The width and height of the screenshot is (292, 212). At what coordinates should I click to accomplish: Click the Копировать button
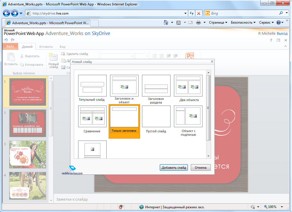(x=32, y=65)
